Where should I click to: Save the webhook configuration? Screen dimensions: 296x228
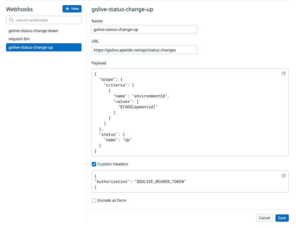(x=282, y=218)
